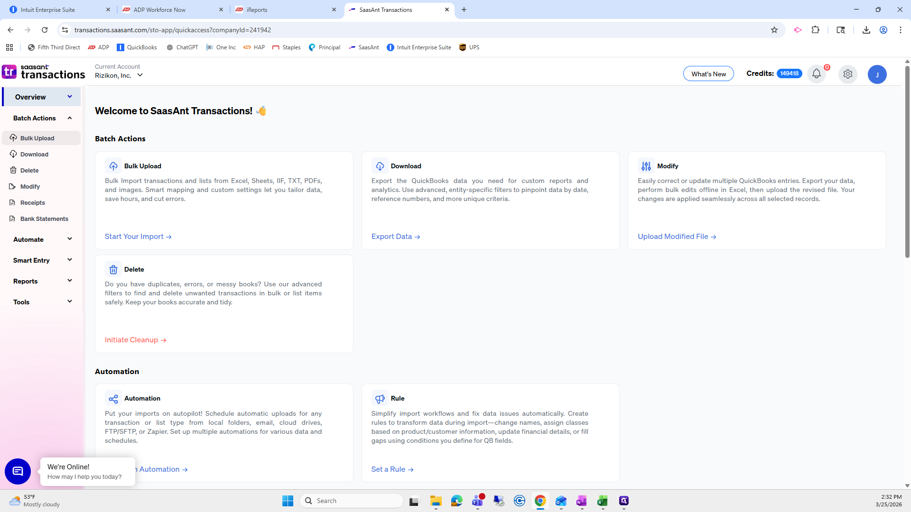The width and height of the screenshot is (911, 512).
Task: Click the Automation card share icon
Action: [113, 399]
